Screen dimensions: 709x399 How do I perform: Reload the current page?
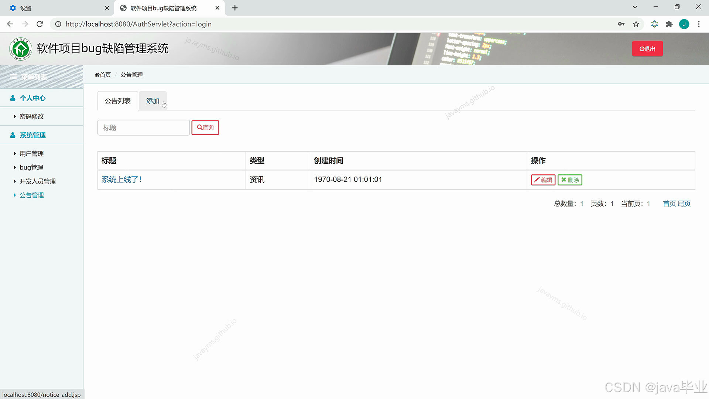40,24
